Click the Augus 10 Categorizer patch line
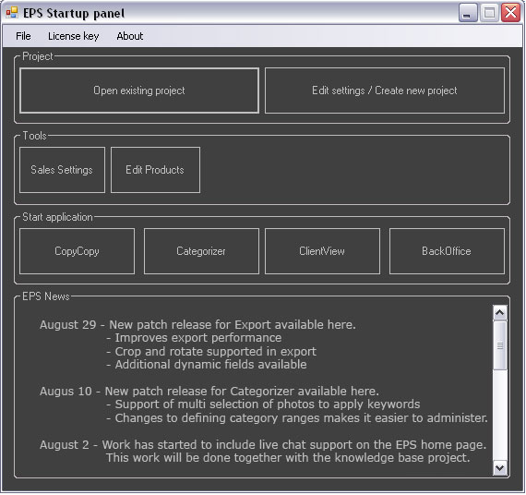This screenshot has width=526, height=495. [x=209, y=392]
